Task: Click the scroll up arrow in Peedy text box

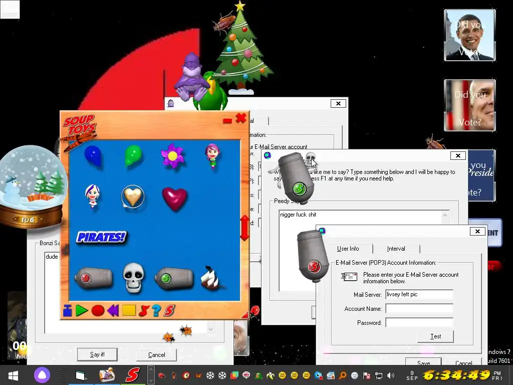Action: [445, 215]
